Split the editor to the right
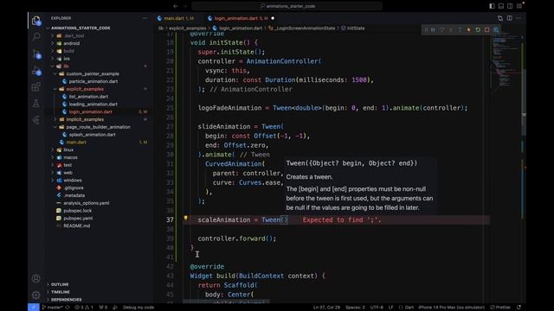The image size is (554, 311). 510,18
